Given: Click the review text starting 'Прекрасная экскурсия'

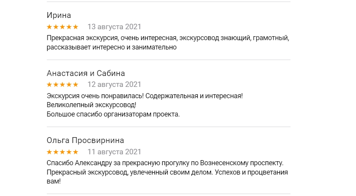Looking at the screenshot, I should [x=168, y=38].
